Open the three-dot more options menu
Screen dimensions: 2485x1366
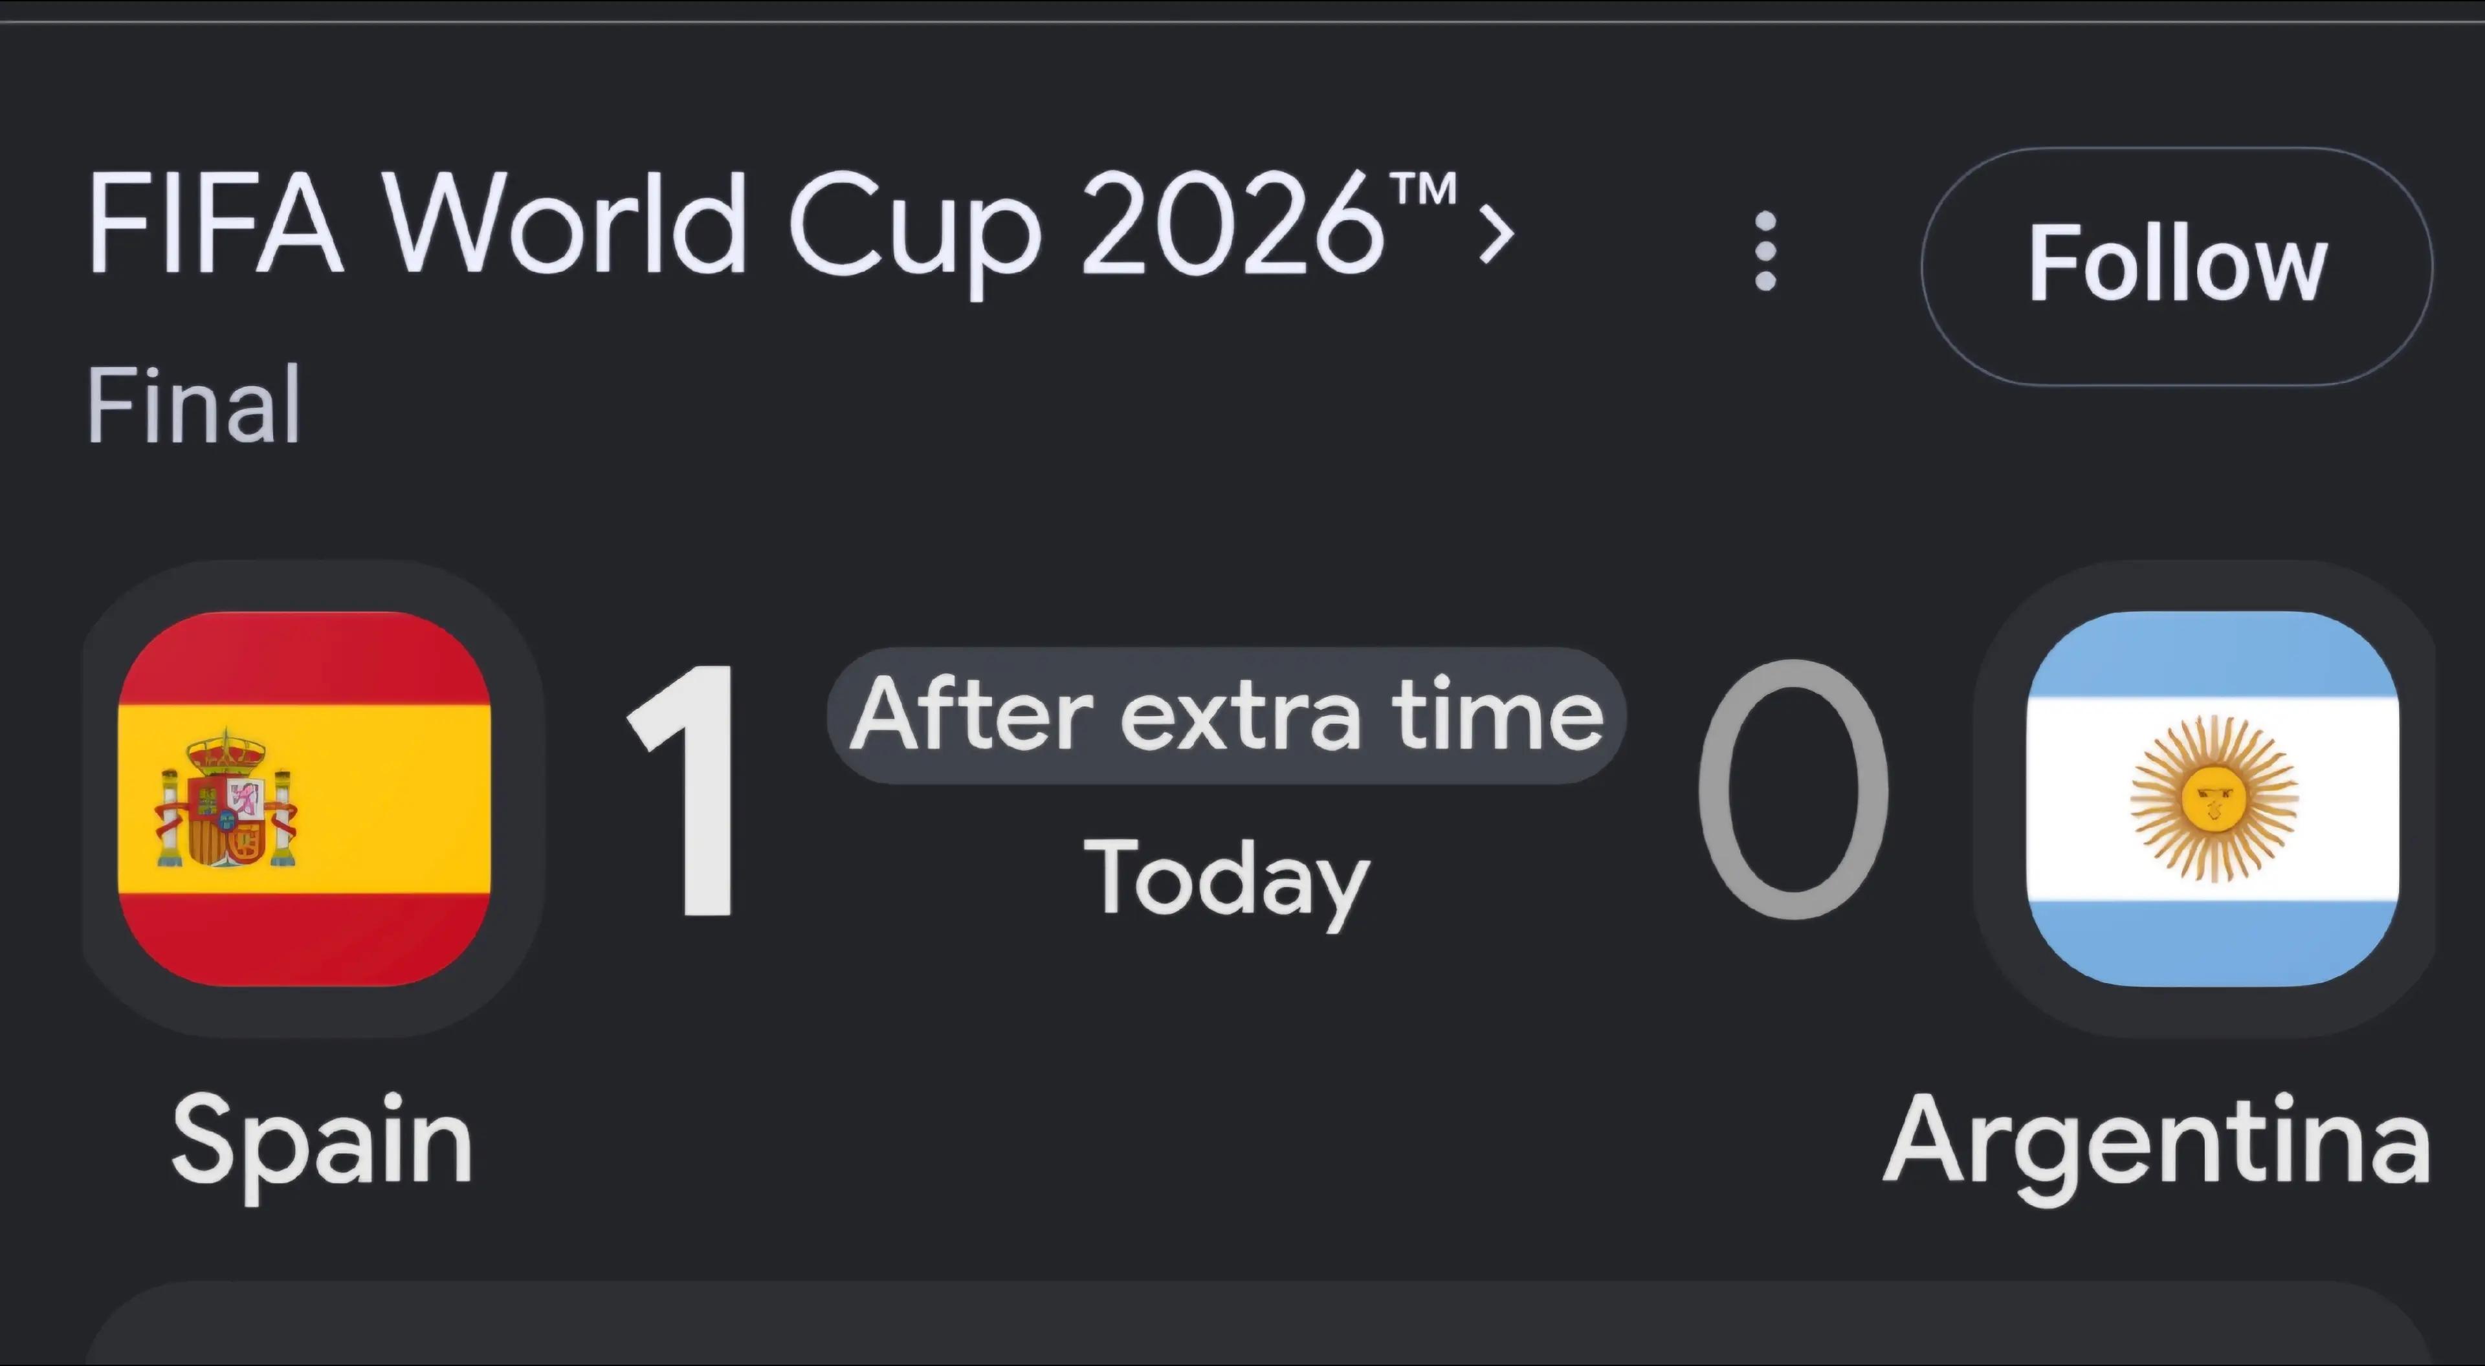pyautogui.click(x=1765, y=252)
